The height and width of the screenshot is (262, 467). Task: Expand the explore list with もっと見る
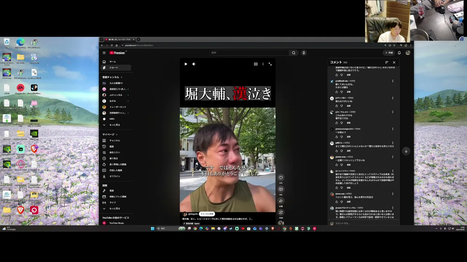(x=115, y=209)
